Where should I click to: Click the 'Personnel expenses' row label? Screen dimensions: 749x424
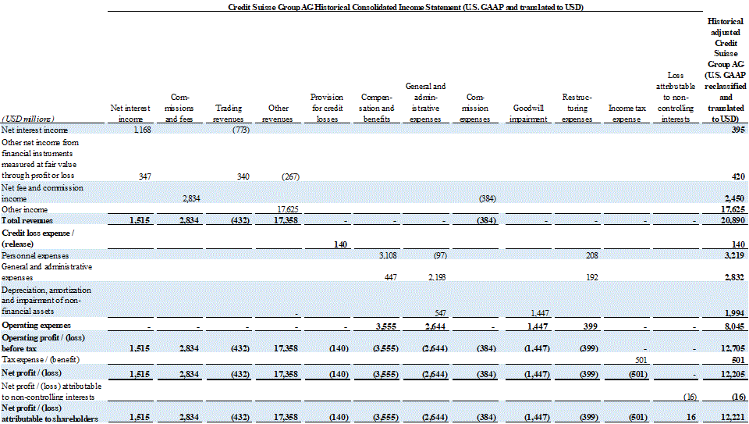[x=35, y=256]
